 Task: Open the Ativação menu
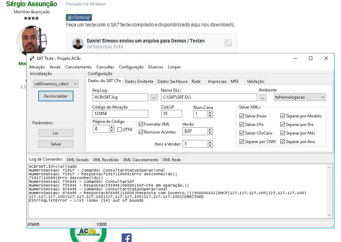tap(37, 67)
